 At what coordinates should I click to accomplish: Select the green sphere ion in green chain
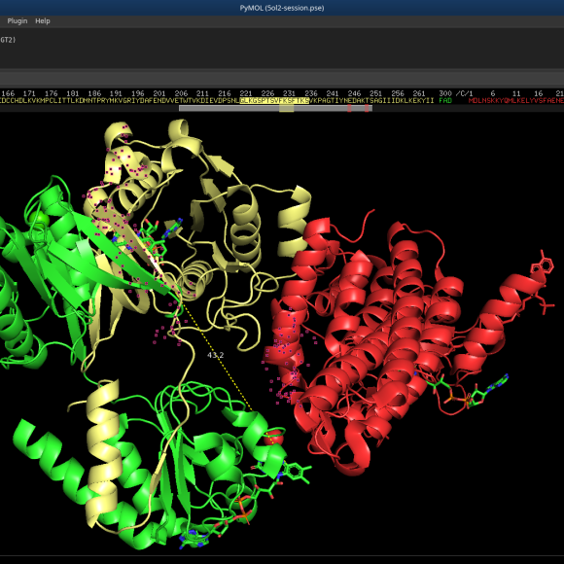coord(39,219)
